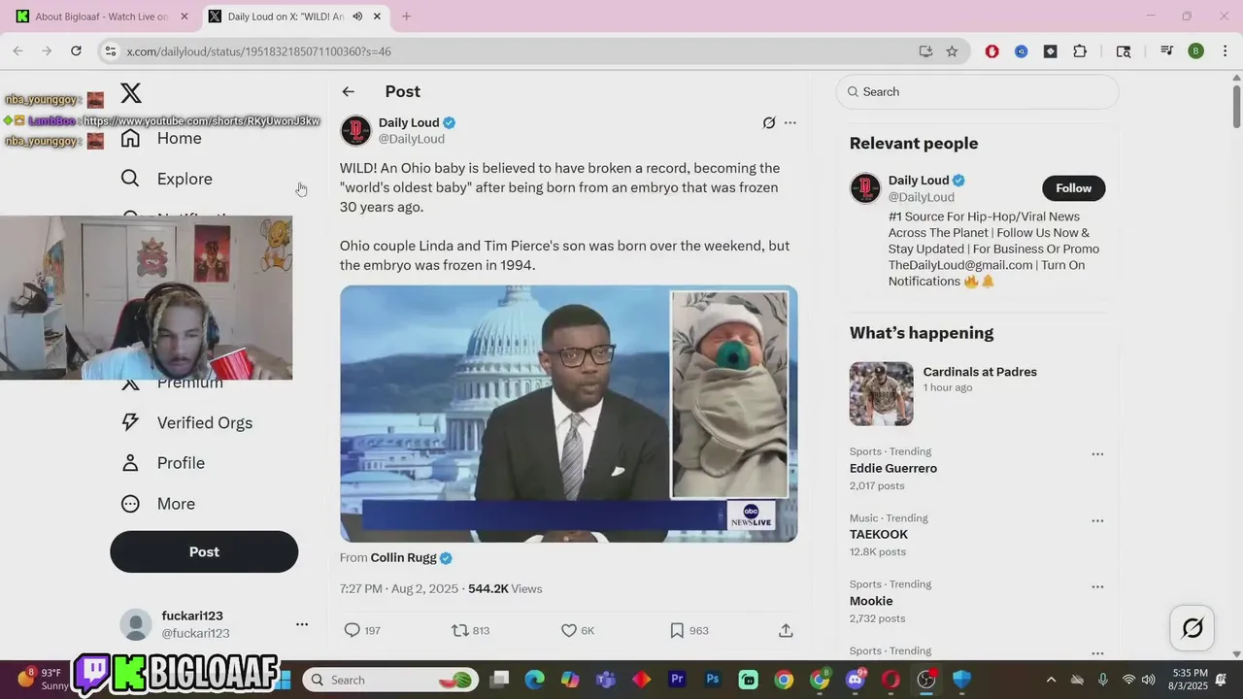
Task: Open three-dot menu on Daily Loud post
Action: (790, 122)
